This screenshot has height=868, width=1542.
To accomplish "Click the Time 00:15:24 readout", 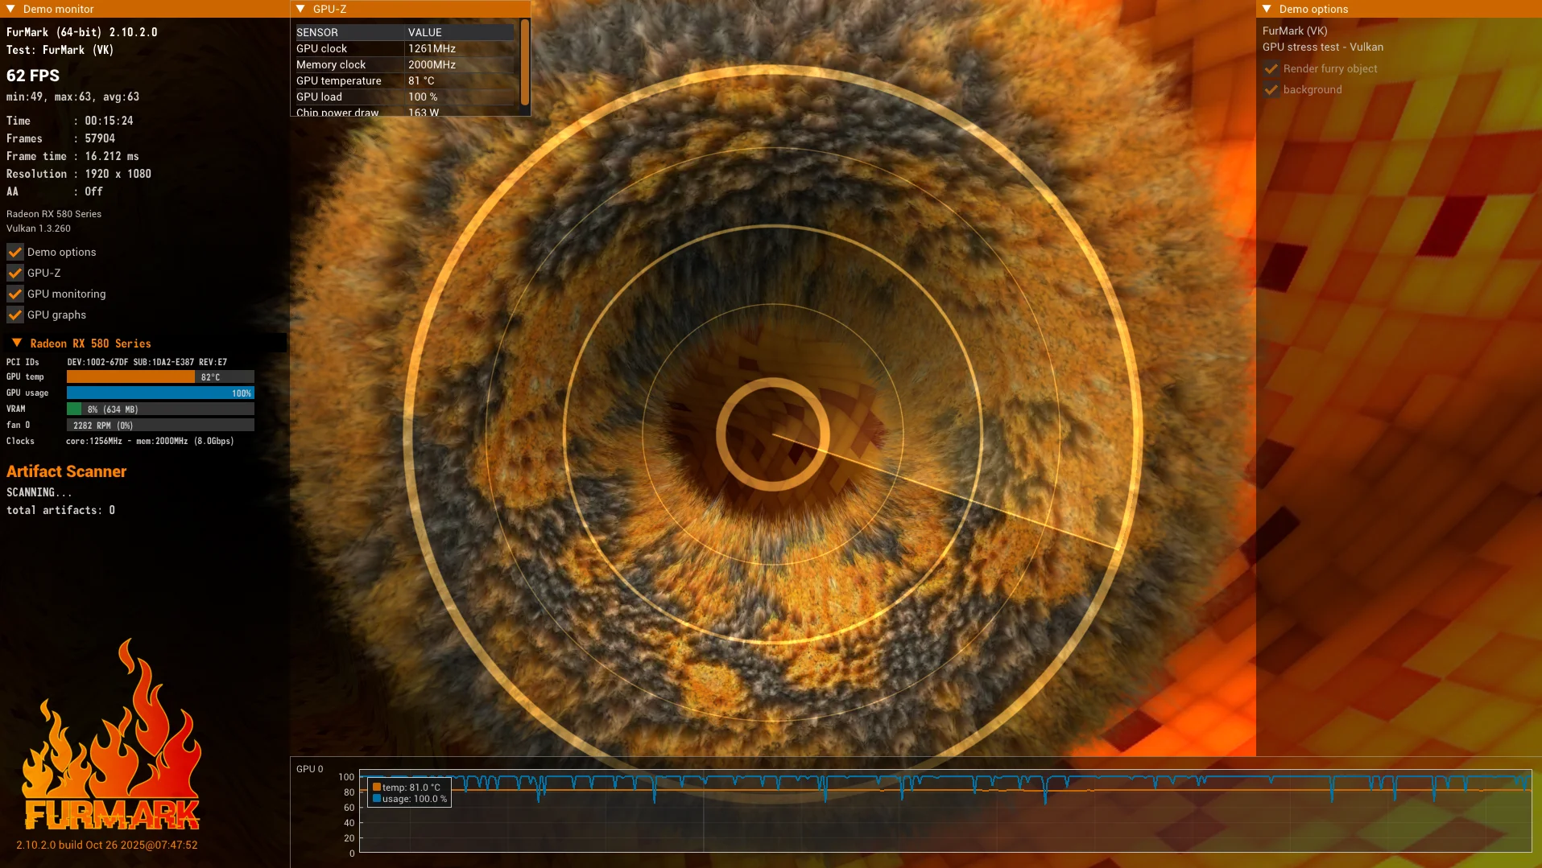I will (70, 121).
